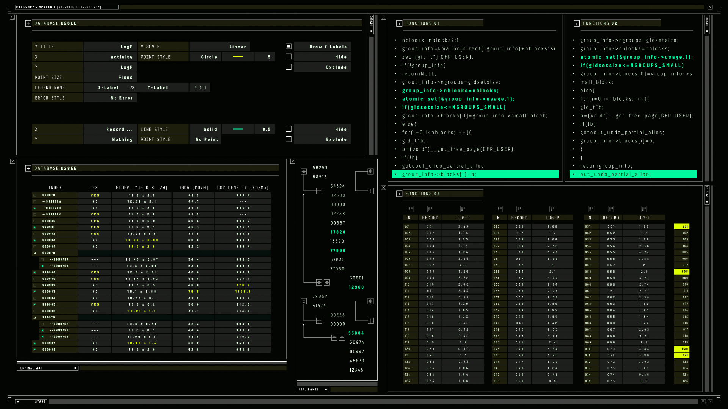The height and width of the screenshot is (409, 728).
Task: Click the top-left node icon beside 56253
Action: click(304, 172)
